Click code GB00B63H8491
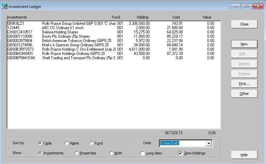The image size is (266, 164). coord(20,54)
